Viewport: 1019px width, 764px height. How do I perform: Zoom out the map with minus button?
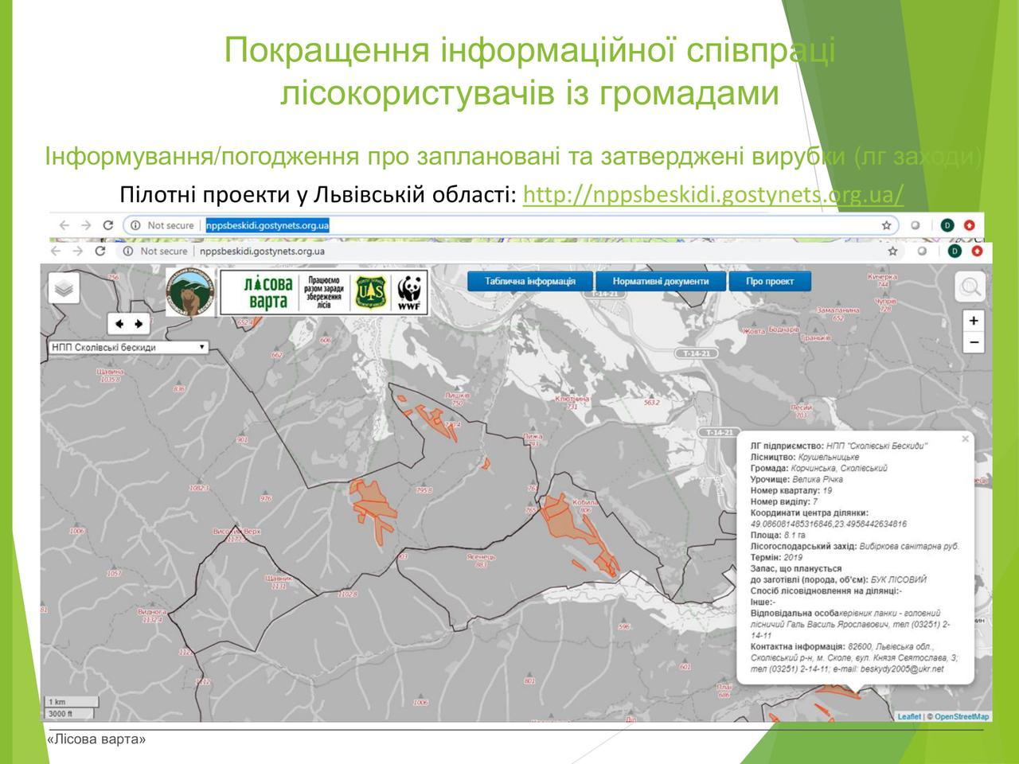tap(973, 343)
